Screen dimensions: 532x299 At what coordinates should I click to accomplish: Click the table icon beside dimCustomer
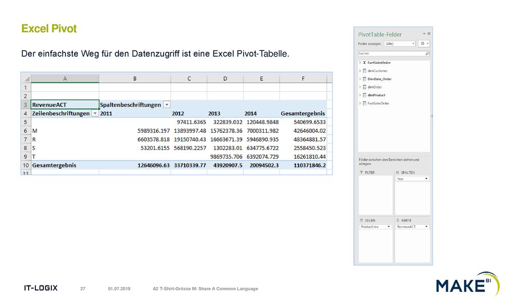pyautogui.click(x=364, y=71)
